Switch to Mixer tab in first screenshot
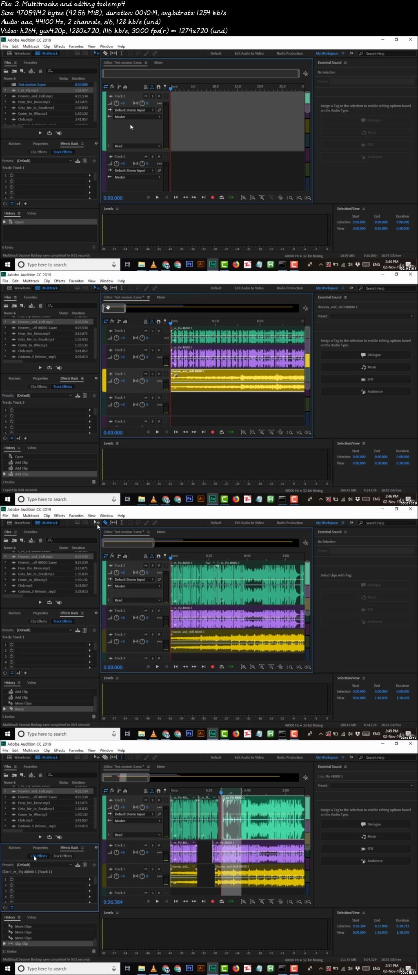 click(x=158, y=63)
